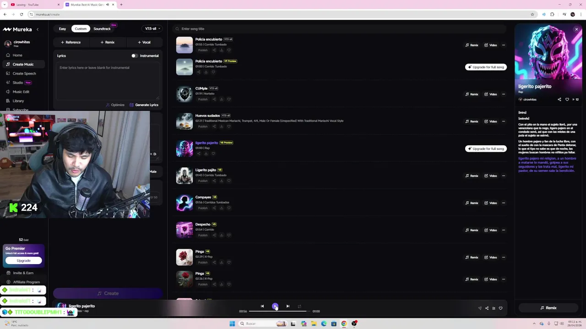
Task: Share the Policia encubierto V7.5-all song
Action: (x=214, y=50)
